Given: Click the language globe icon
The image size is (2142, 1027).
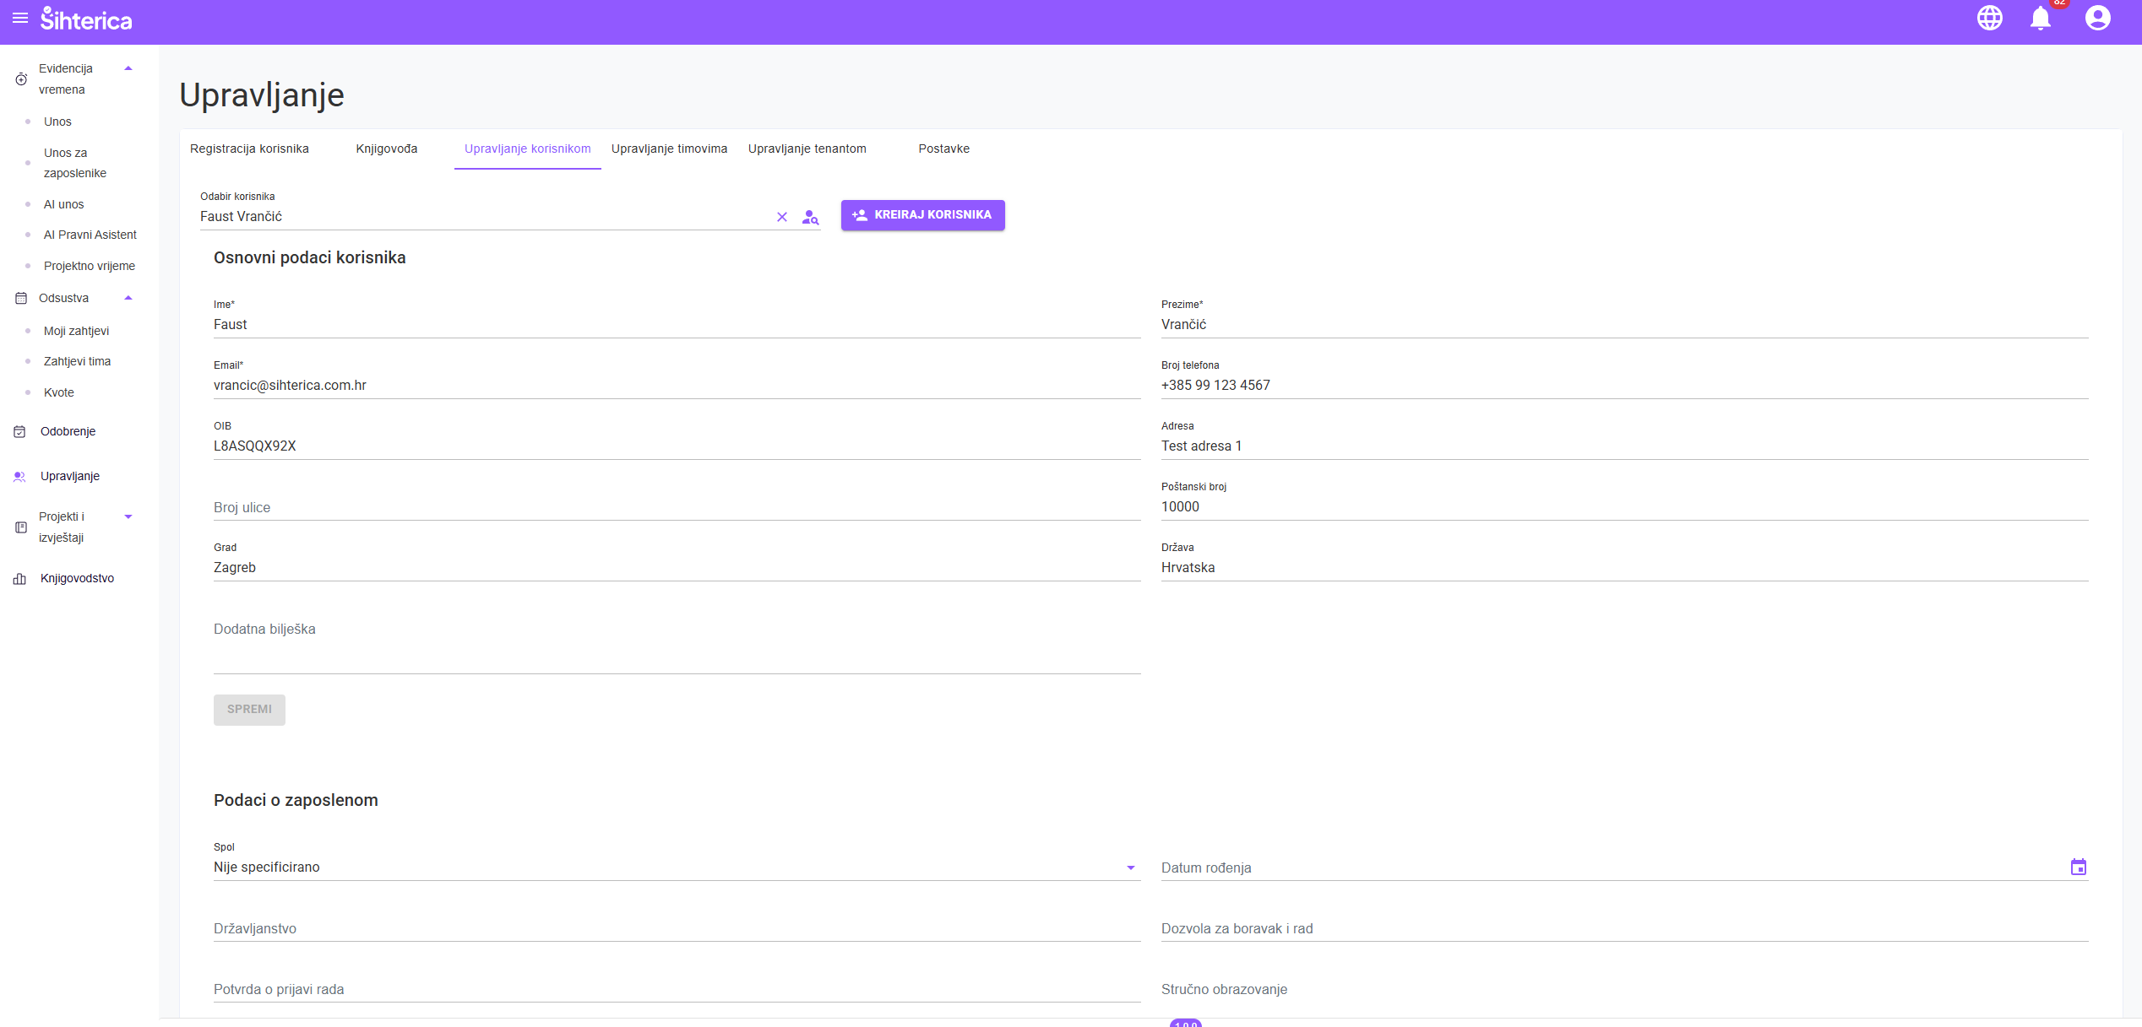Looking at the screenshot, I should click(1989, 18).
